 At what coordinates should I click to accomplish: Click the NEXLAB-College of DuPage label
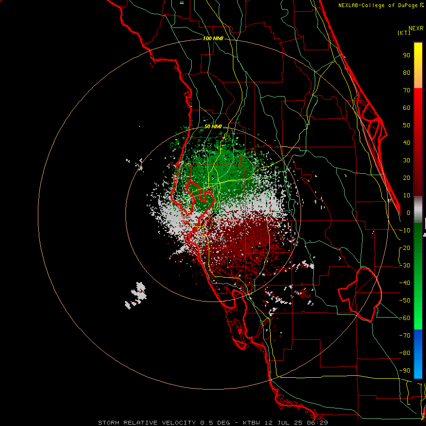pyautogui.click(x=378, y=5)
